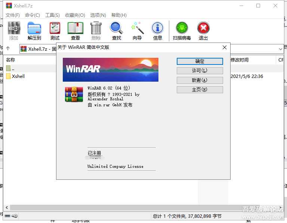The image size is (287, 223).
Task: Click the 致谢(A) acknowledgments button
Action: point(200,80)
